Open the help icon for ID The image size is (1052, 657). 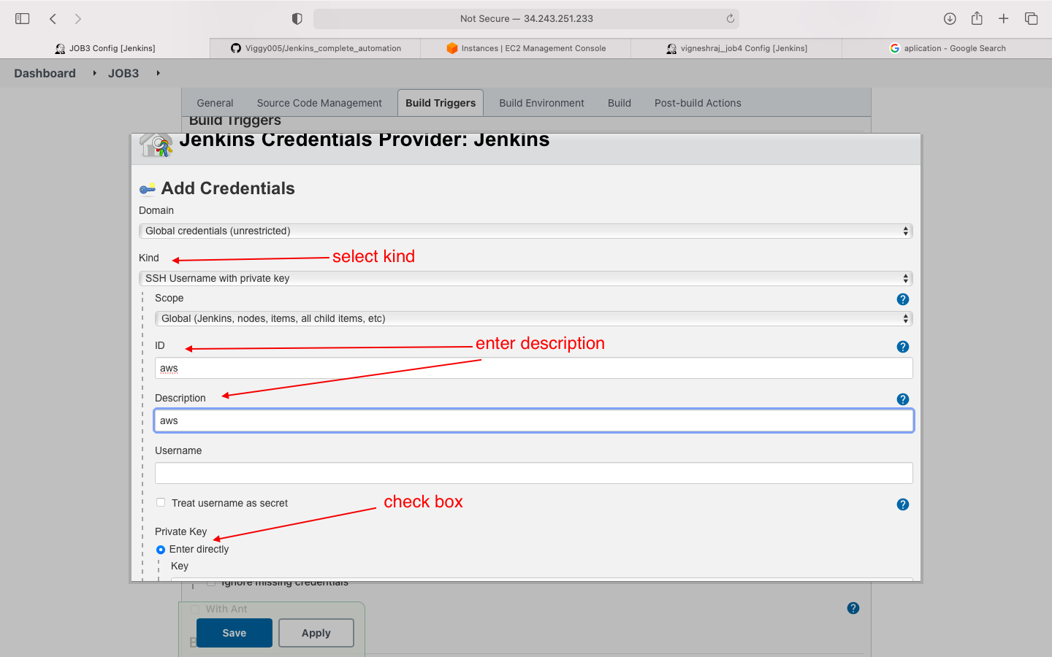pos(903,347)
